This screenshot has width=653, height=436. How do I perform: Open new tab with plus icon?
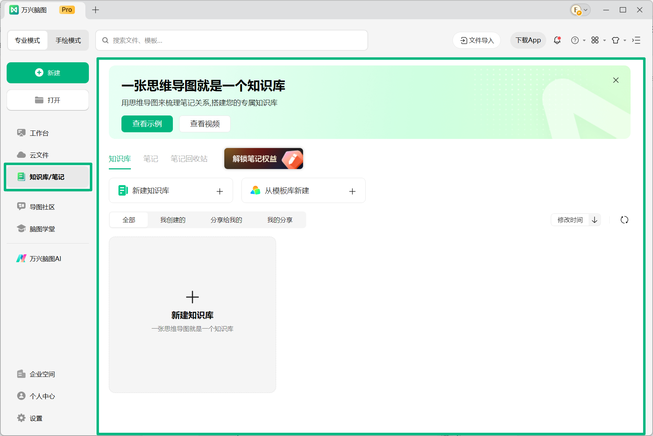tap(96, 10)
